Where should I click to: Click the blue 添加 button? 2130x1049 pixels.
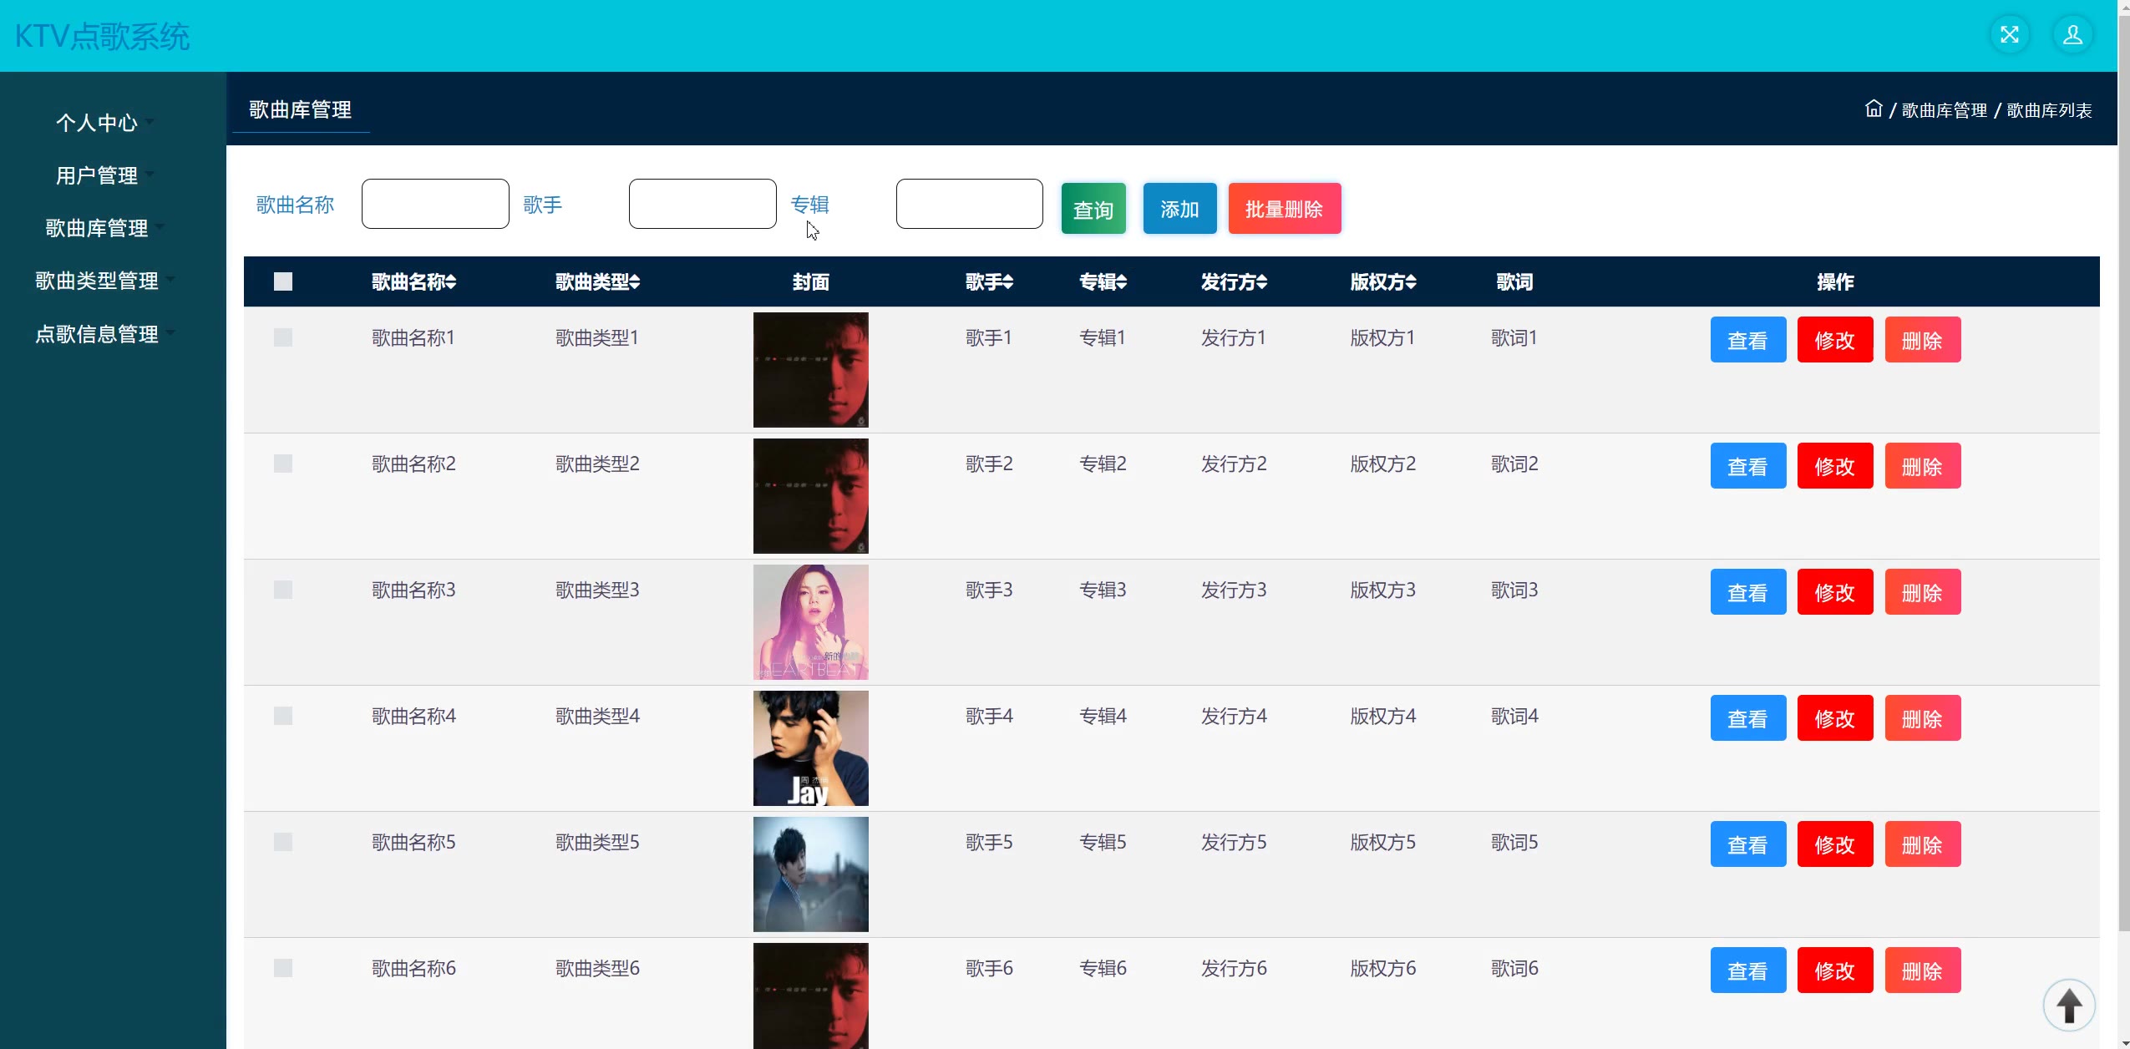[1179, 209]
